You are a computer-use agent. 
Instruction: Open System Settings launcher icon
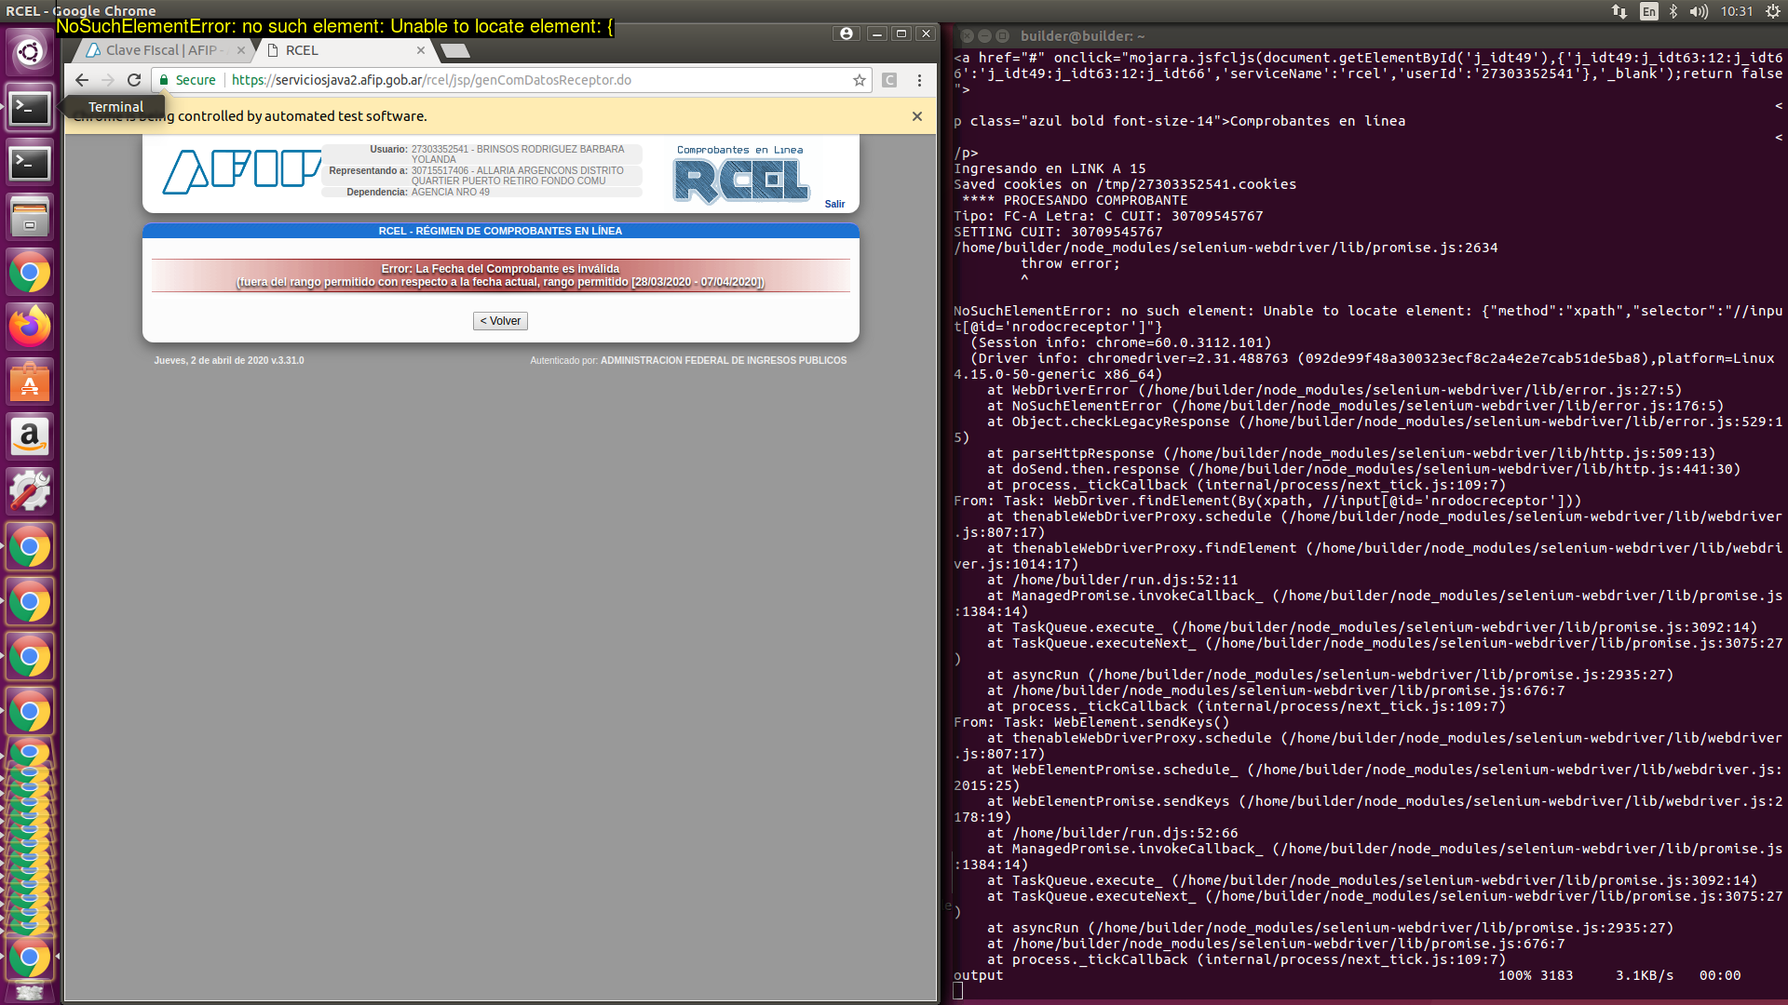pos(30,491)
